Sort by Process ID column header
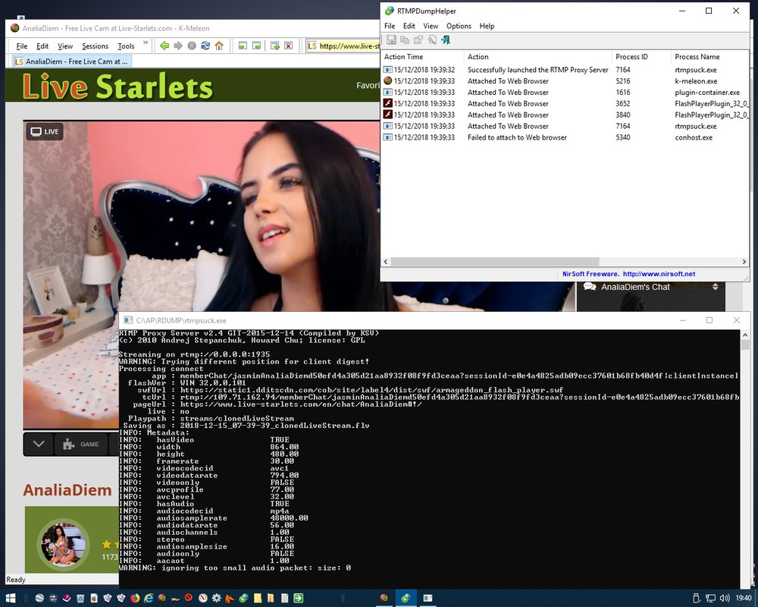Viewport: 758px width, 607px height. coord(641,57)
